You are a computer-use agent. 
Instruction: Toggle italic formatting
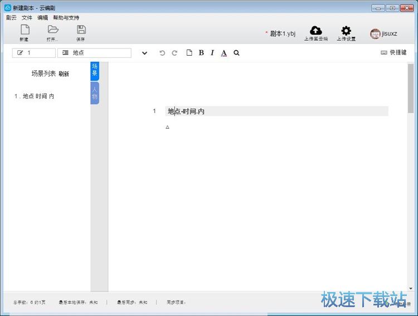[x=212, y=52]
